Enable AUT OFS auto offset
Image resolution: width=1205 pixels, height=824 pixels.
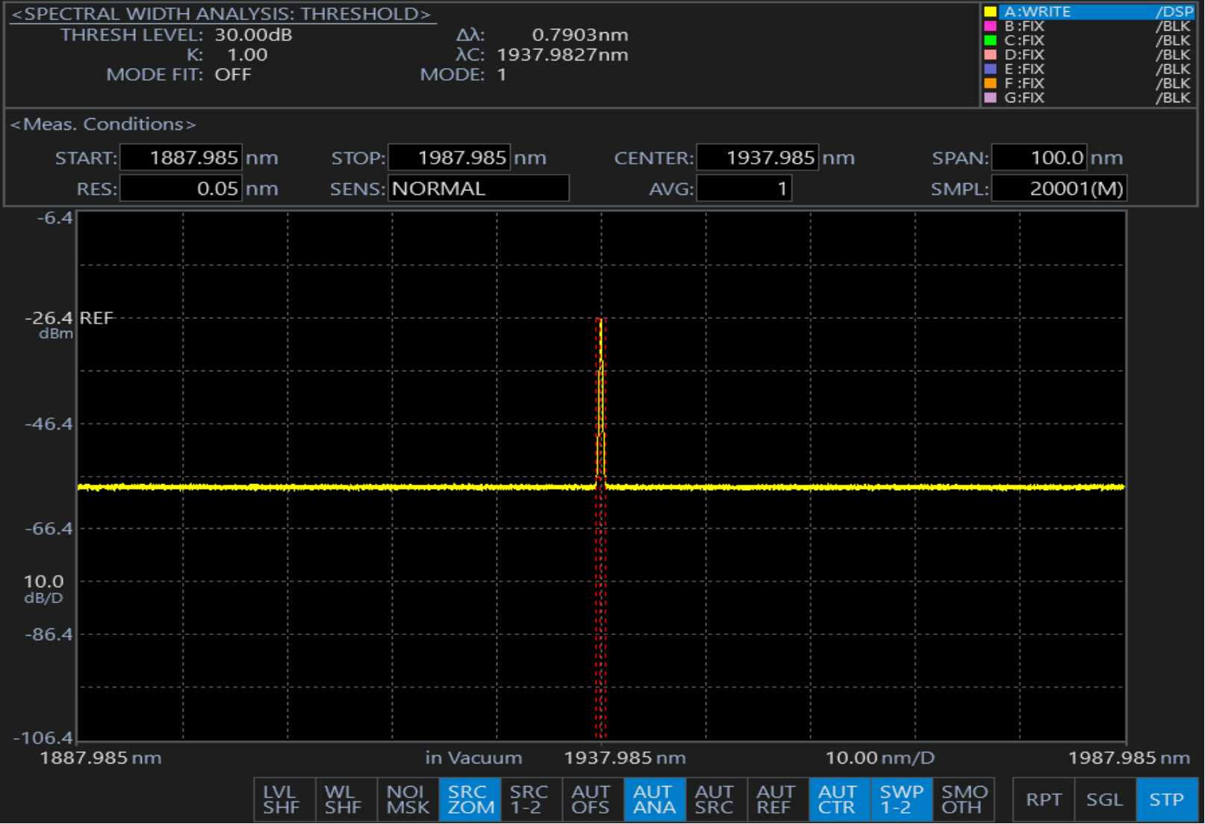[x=591, y=799]
